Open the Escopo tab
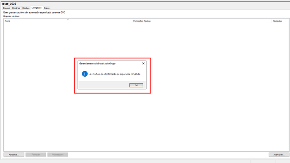290x163 pixels. (6, 8)
